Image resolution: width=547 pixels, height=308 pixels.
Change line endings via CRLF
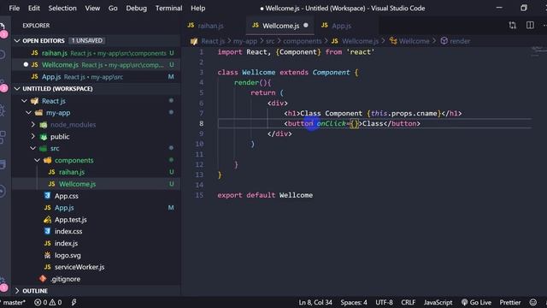coord(408,302)
